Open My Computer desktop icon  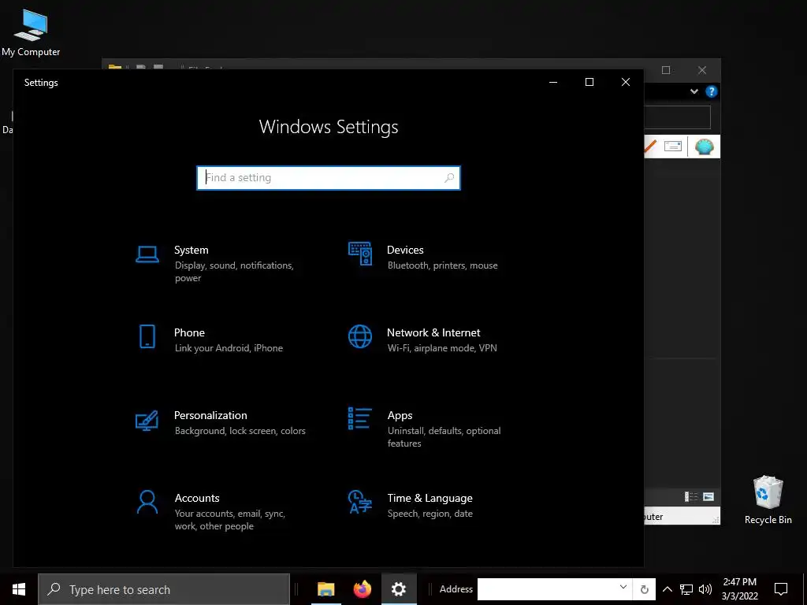31,33
